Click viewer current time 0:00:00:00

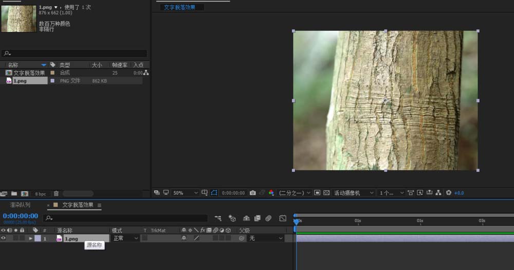click(x=233, y=193)
